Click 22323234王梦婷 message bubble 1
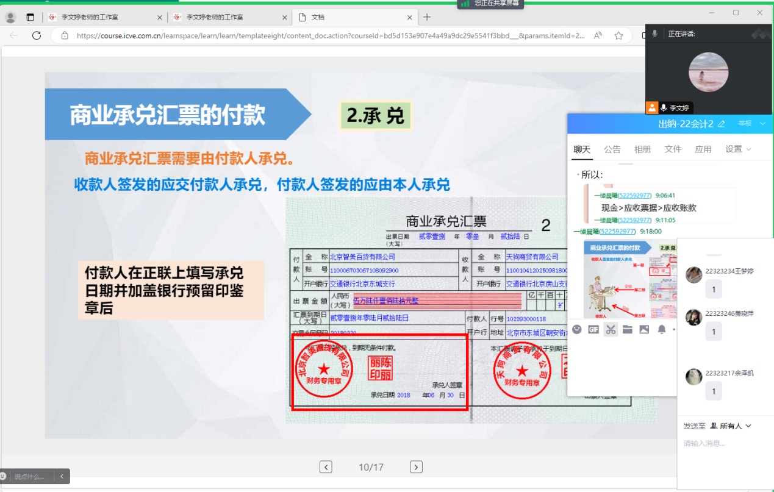 tap(714, 289)
